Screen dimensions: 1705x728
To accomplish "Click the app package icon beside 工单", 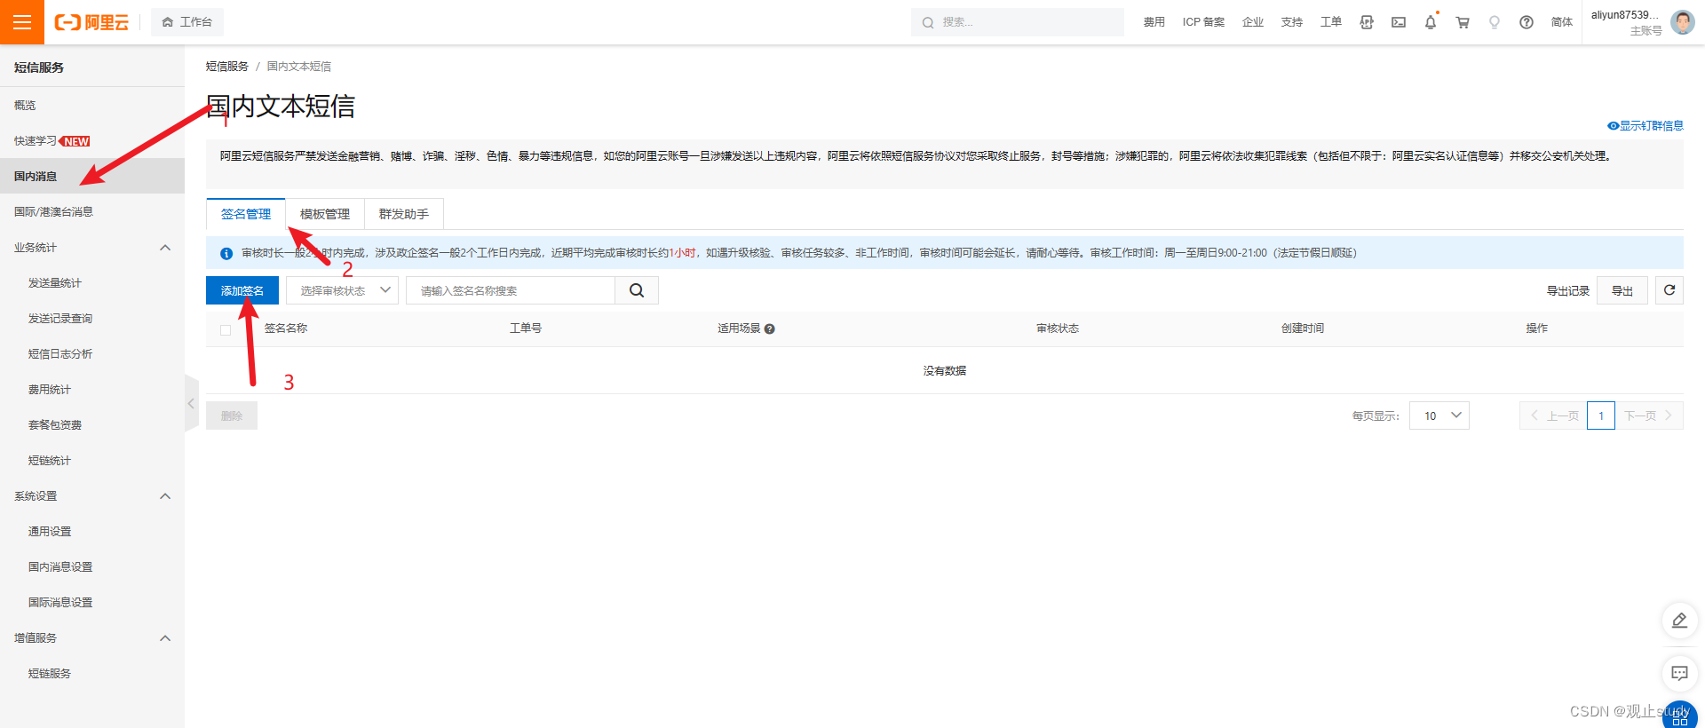I will click(1367, 22).
